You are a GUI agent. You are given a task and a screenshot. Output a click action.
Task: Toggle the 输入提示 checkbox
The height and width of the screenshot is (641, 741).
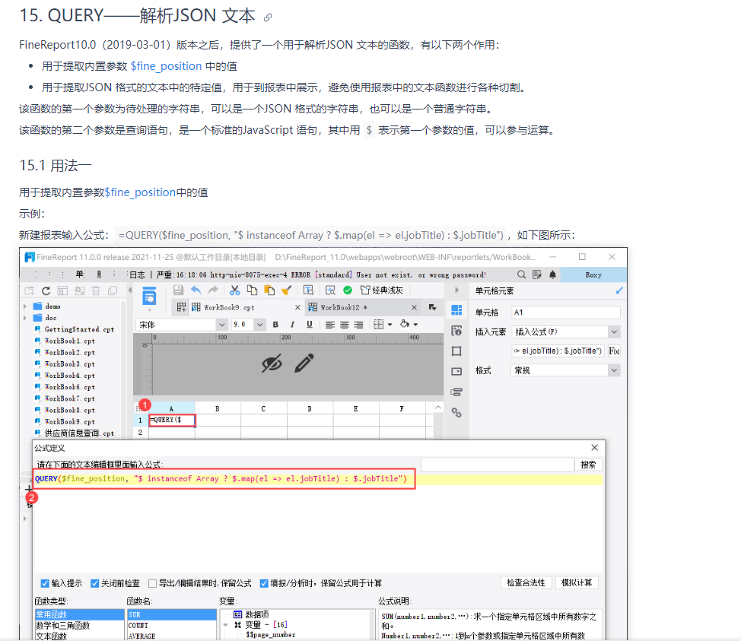(45, 583)
